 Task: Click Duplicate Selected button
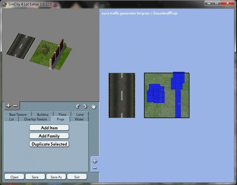pos(49,144)
